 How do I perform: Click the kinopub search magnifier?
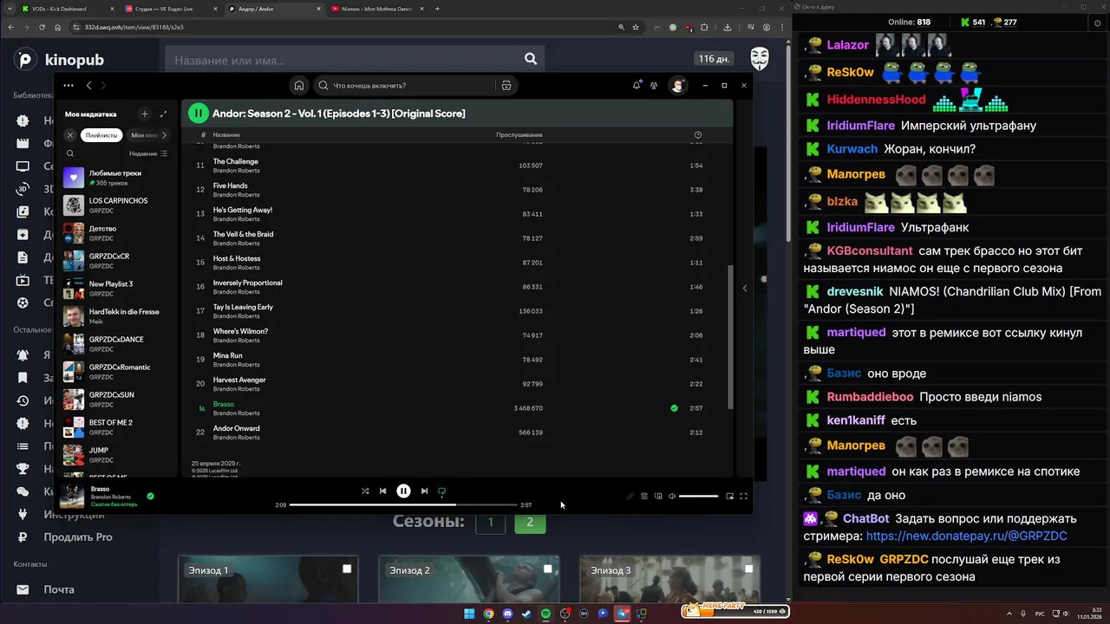point(531,59)
